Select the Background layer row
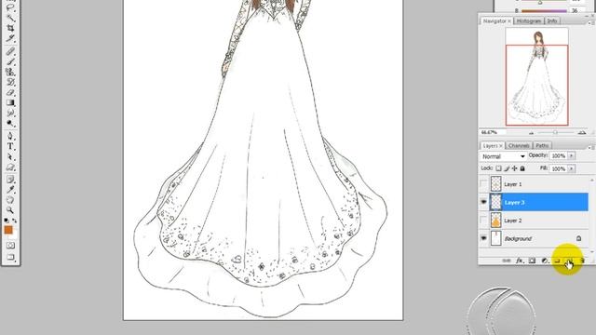The width and height of the screenshot is (596, 335). [x=534, y=238]
